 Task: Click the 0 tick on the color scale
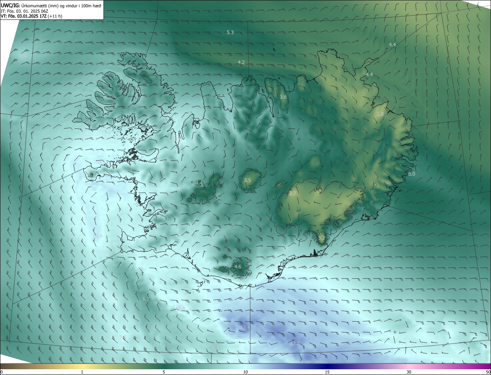pos(2,372)
